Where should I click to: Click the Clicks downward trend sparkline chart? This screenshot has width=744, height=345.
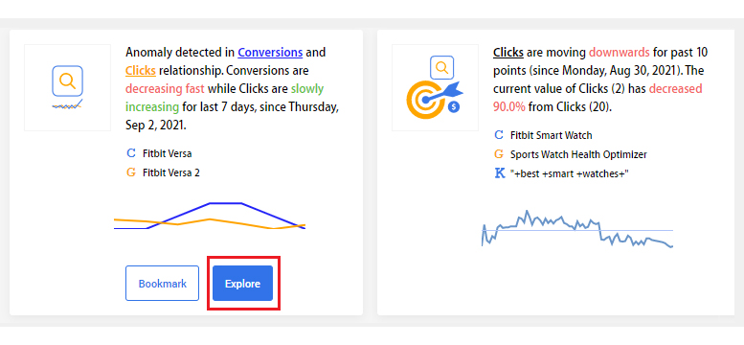pos(577,229)
